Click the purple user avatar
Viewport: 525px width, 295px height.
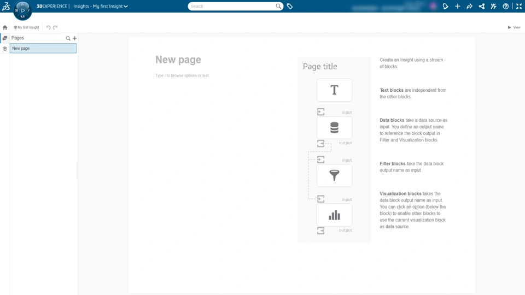(x=433, y=7)
